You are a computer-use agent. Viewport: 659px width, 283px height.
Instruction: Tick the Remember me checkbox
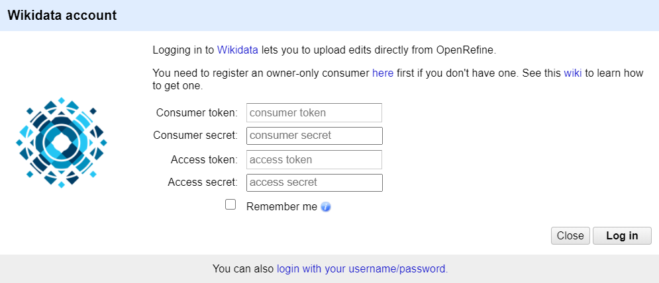(230, 205)
